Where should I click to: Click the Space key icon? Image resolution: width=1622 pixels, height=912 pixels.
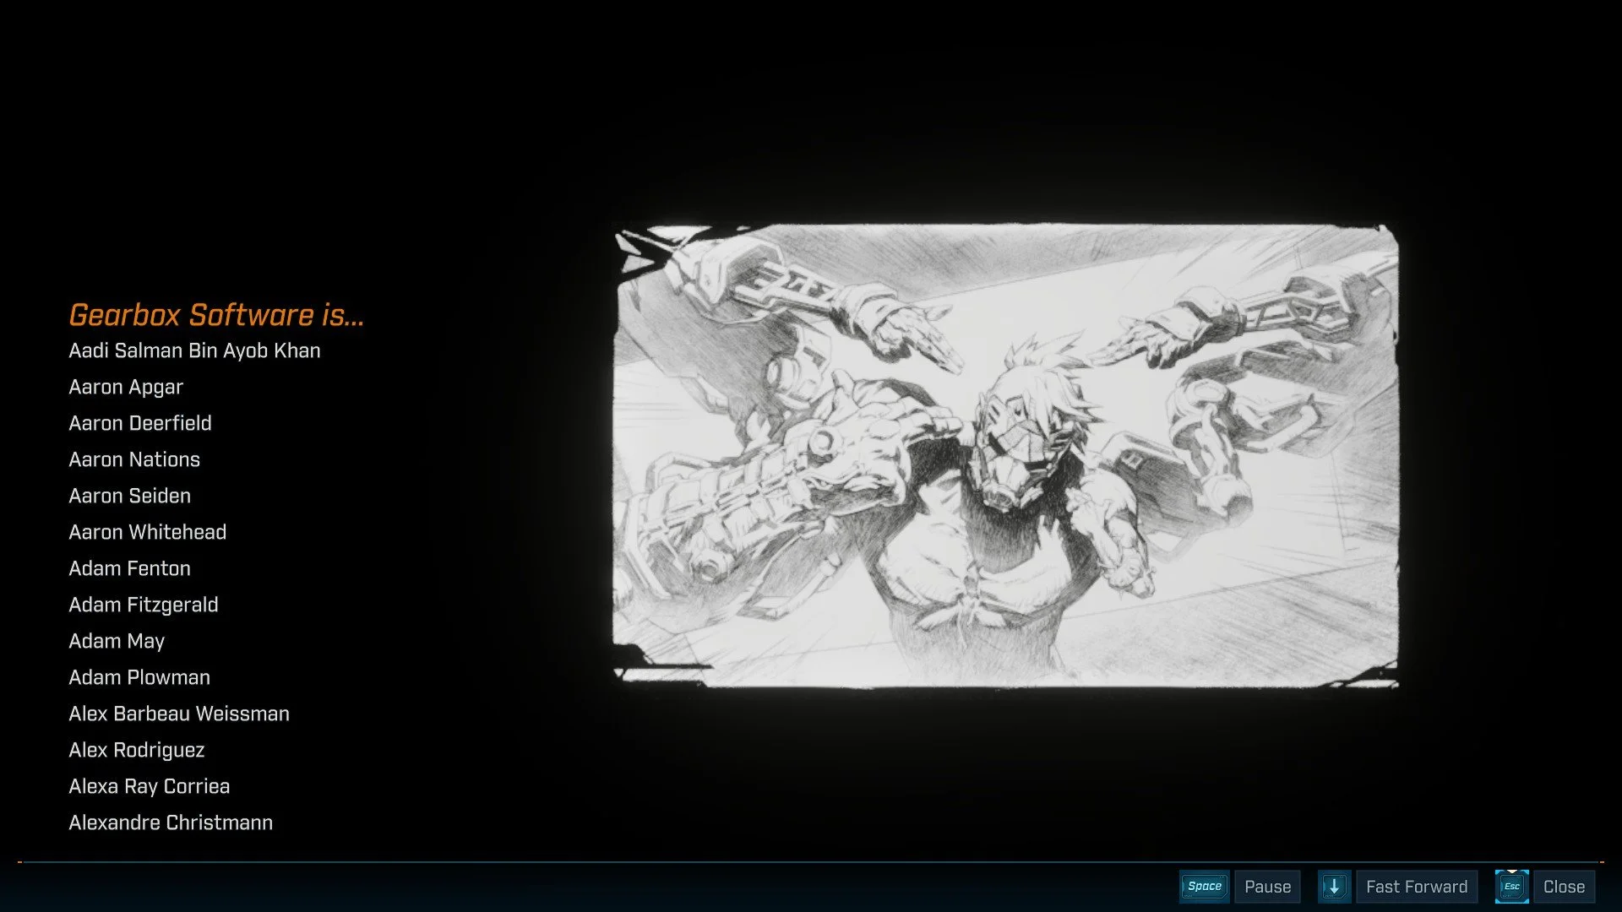click(1204, 887)
